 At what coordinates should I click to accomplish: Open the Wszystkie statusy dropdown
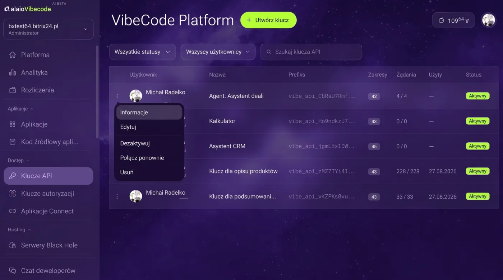[x=142, y=52]
